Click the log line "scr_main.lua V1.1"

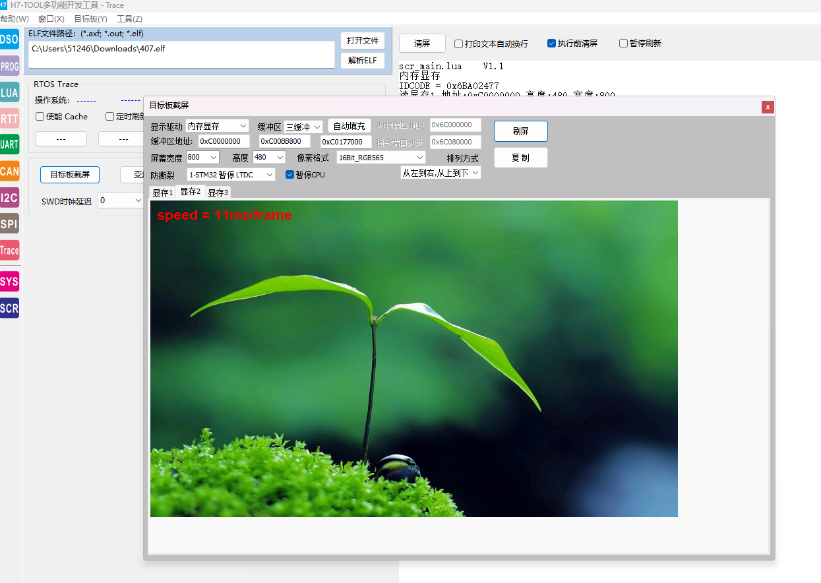(x=452, y=67)
